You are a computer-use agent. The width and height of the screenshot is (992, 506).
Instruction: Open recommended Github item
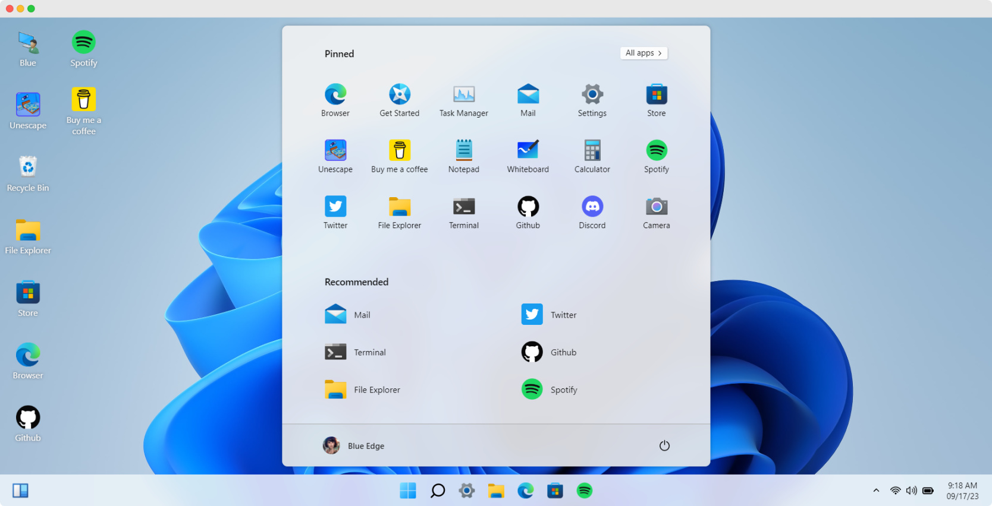click(x=549, y=352)
